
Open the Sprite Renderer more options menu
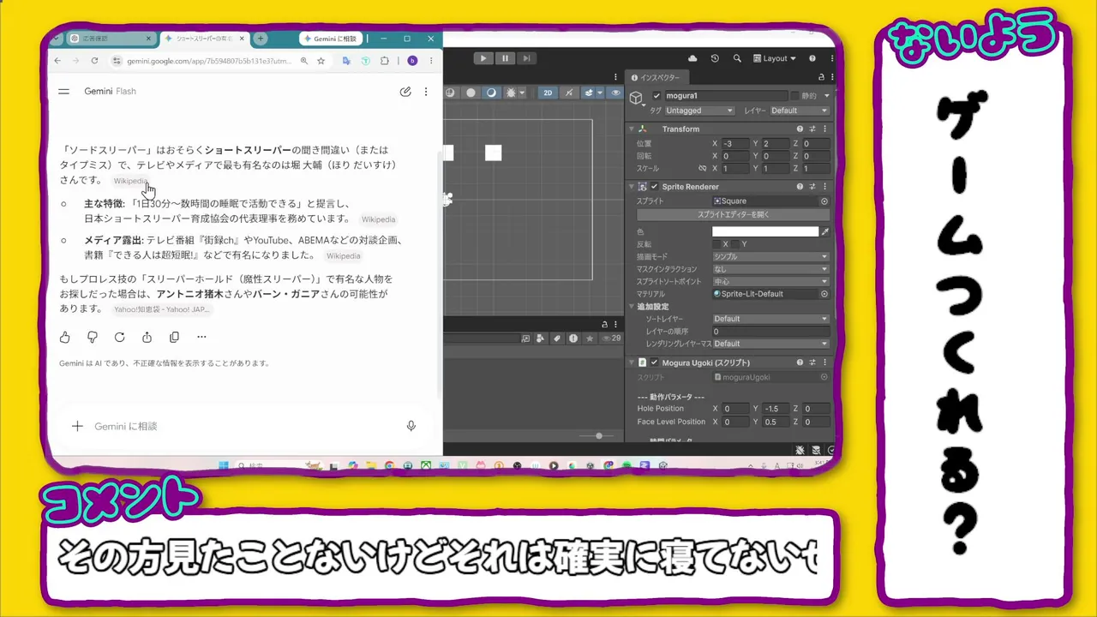click(x=825, y=187)
